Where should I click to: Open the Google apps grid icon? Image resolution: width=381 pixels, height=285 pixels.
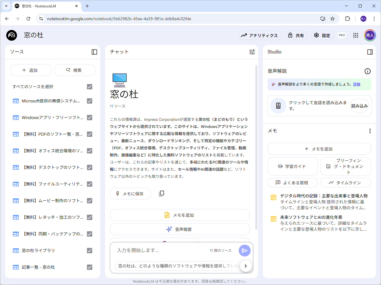coord(356,35)
